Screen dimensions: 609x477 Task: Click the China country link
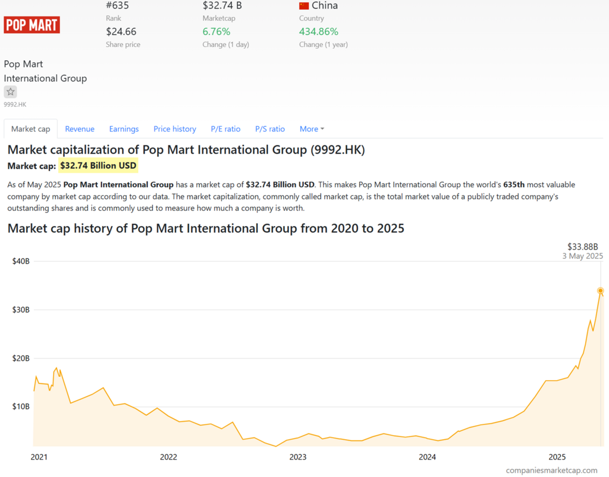coord(325,6)
